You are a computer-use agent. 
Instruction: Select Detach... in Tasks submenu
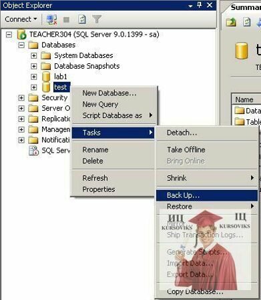click(x=207, y=133)
